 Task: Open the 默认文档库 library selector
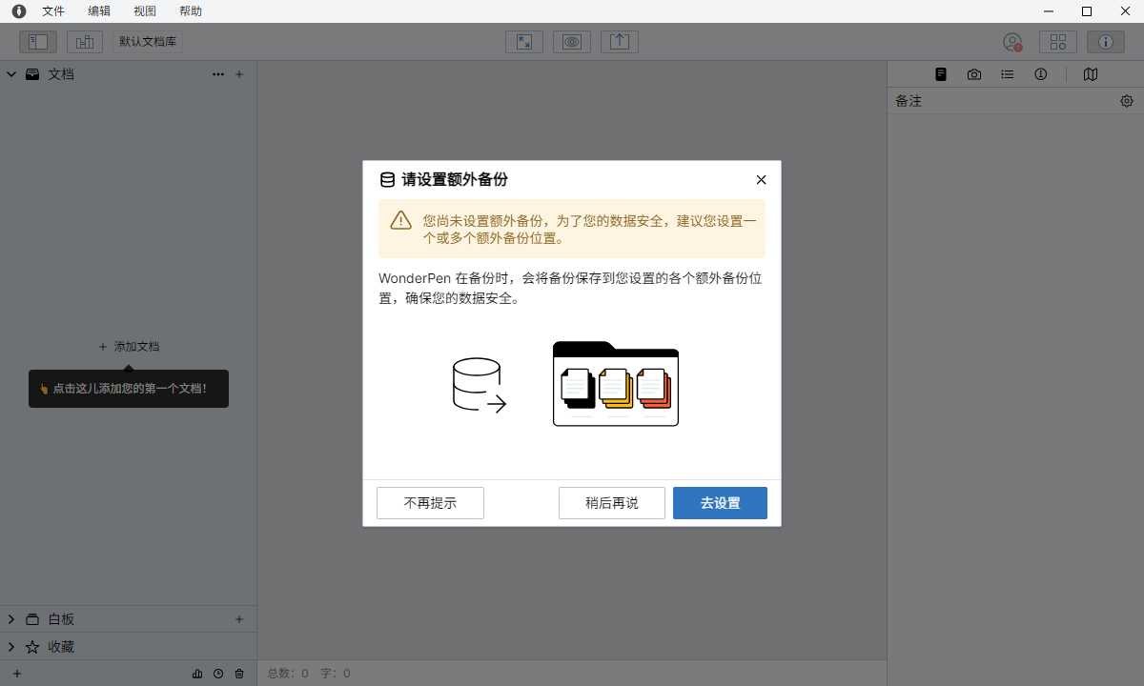click(148, 42)
